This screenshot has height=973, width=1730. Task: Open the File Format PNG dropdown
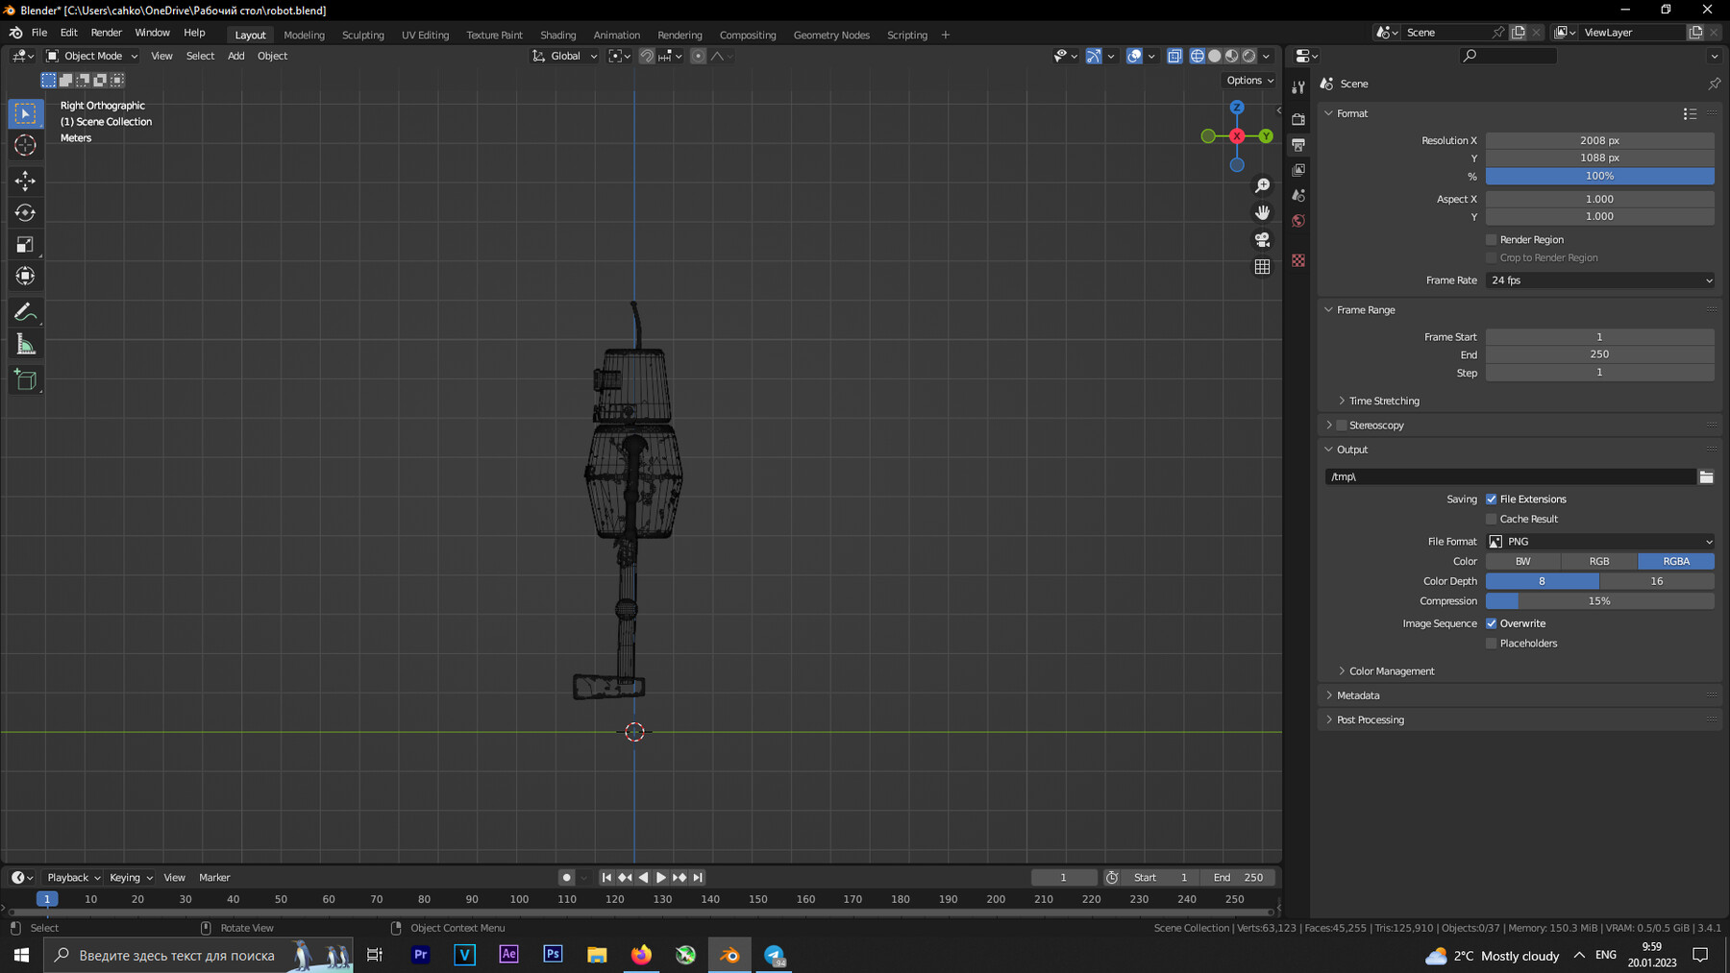tap(1599, 542)
